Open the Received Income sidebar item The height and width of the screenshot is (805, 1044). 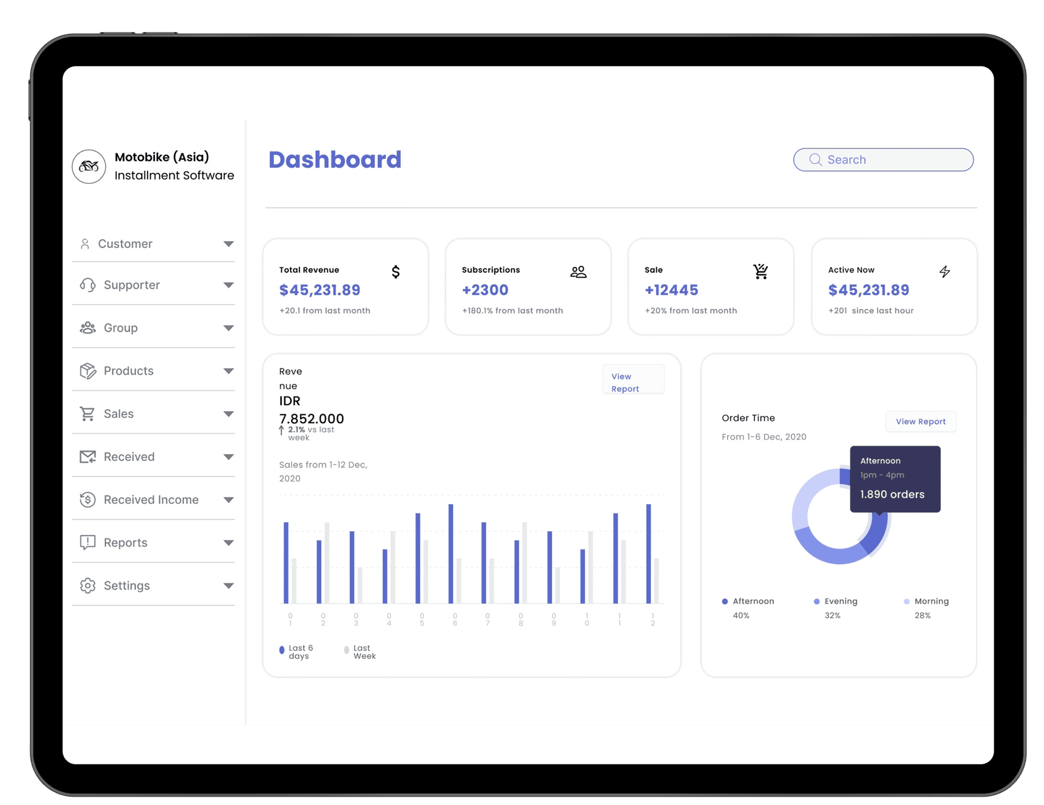pos(153,499)
